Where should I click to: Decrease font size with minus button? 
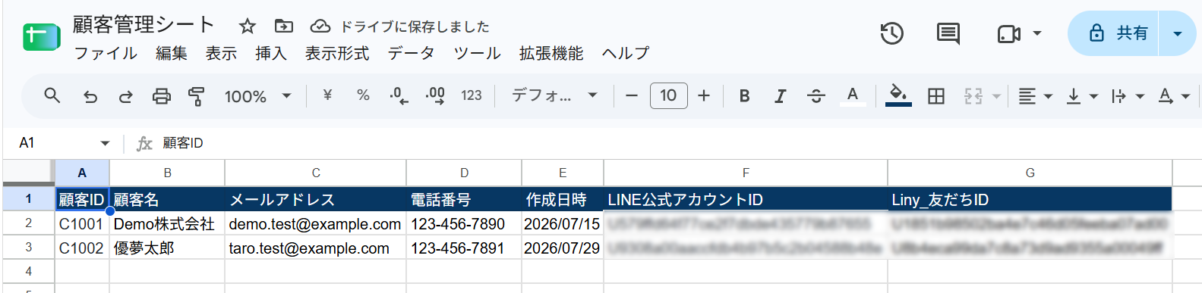[631, 95]
